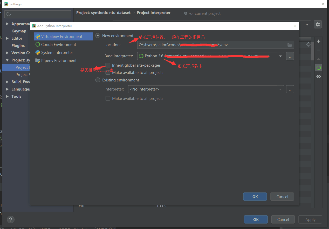Expand the Editor settings node
The height and width of the screenshot is (229, 329).
pos(7,38)
